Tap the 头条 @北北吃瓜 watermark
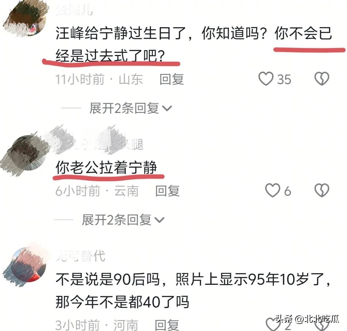 tap(307, 319)
